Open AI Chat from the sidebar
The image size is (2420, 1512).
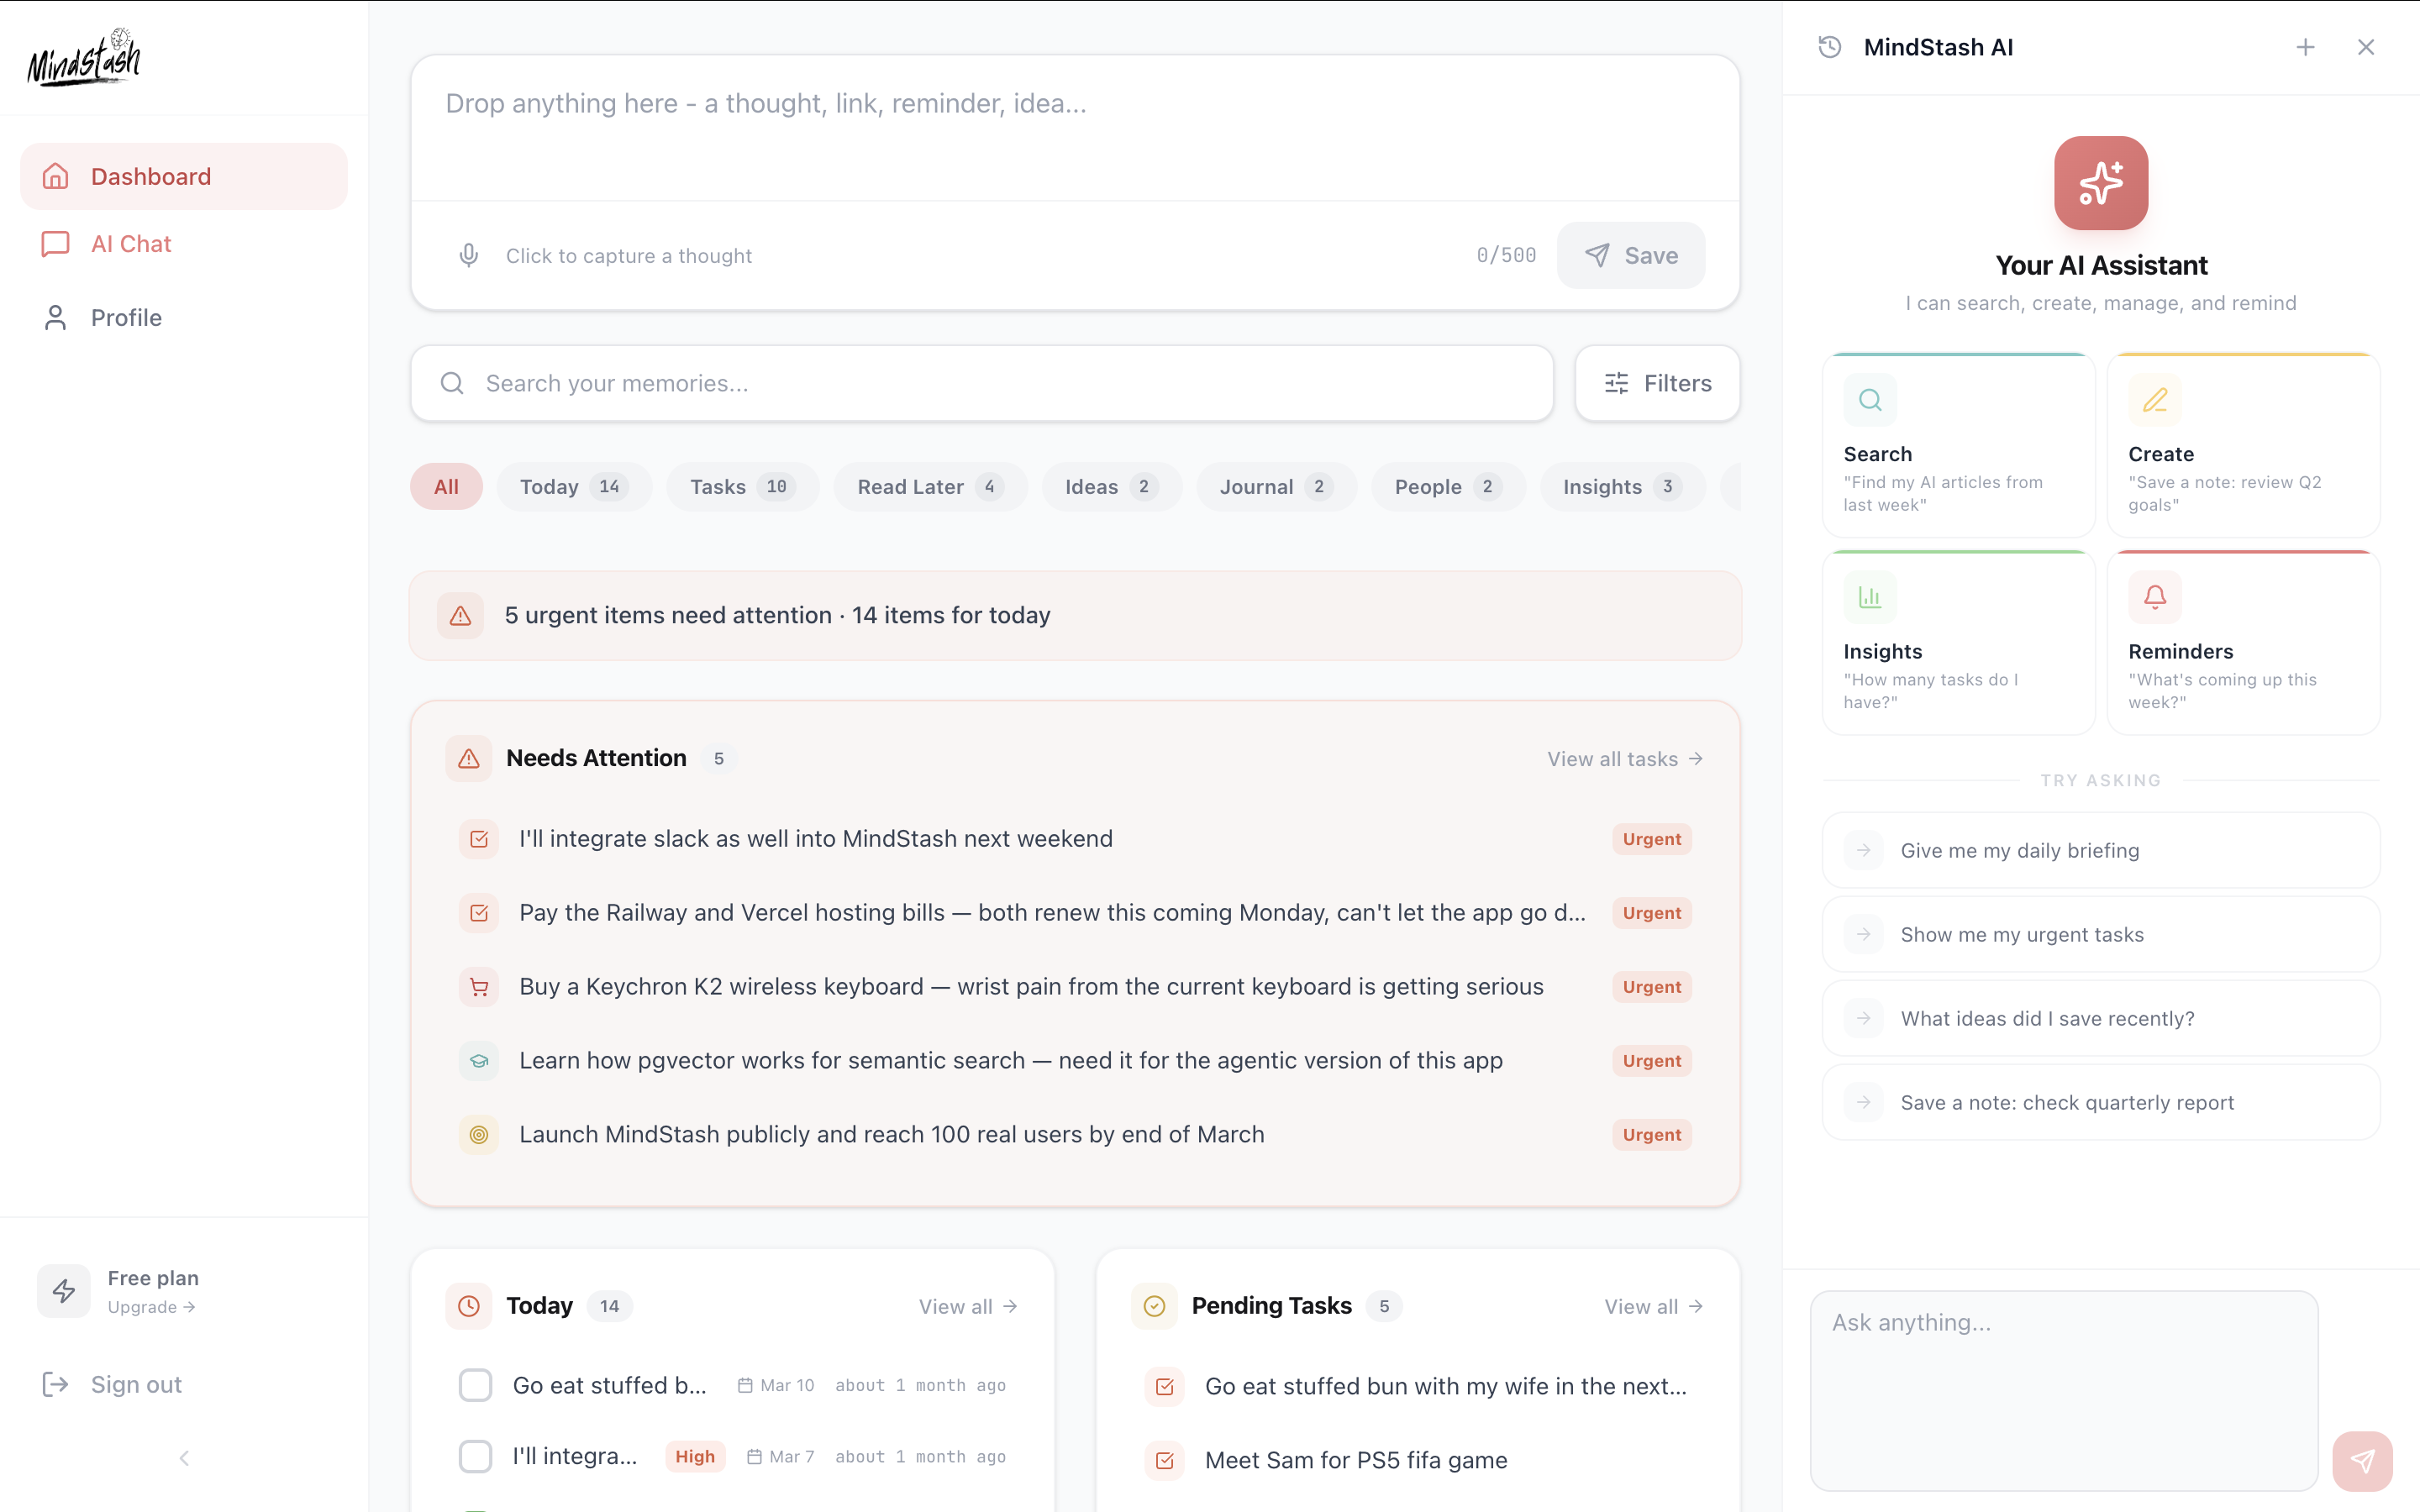131,243
